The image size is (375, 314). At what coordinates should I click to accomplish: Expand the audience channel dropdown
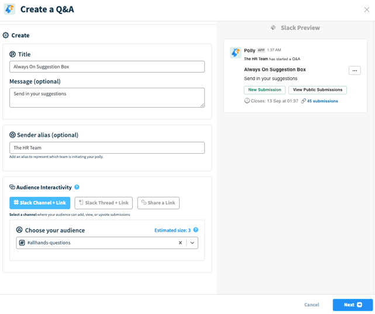pyautogui.click(x=192, y=243)
